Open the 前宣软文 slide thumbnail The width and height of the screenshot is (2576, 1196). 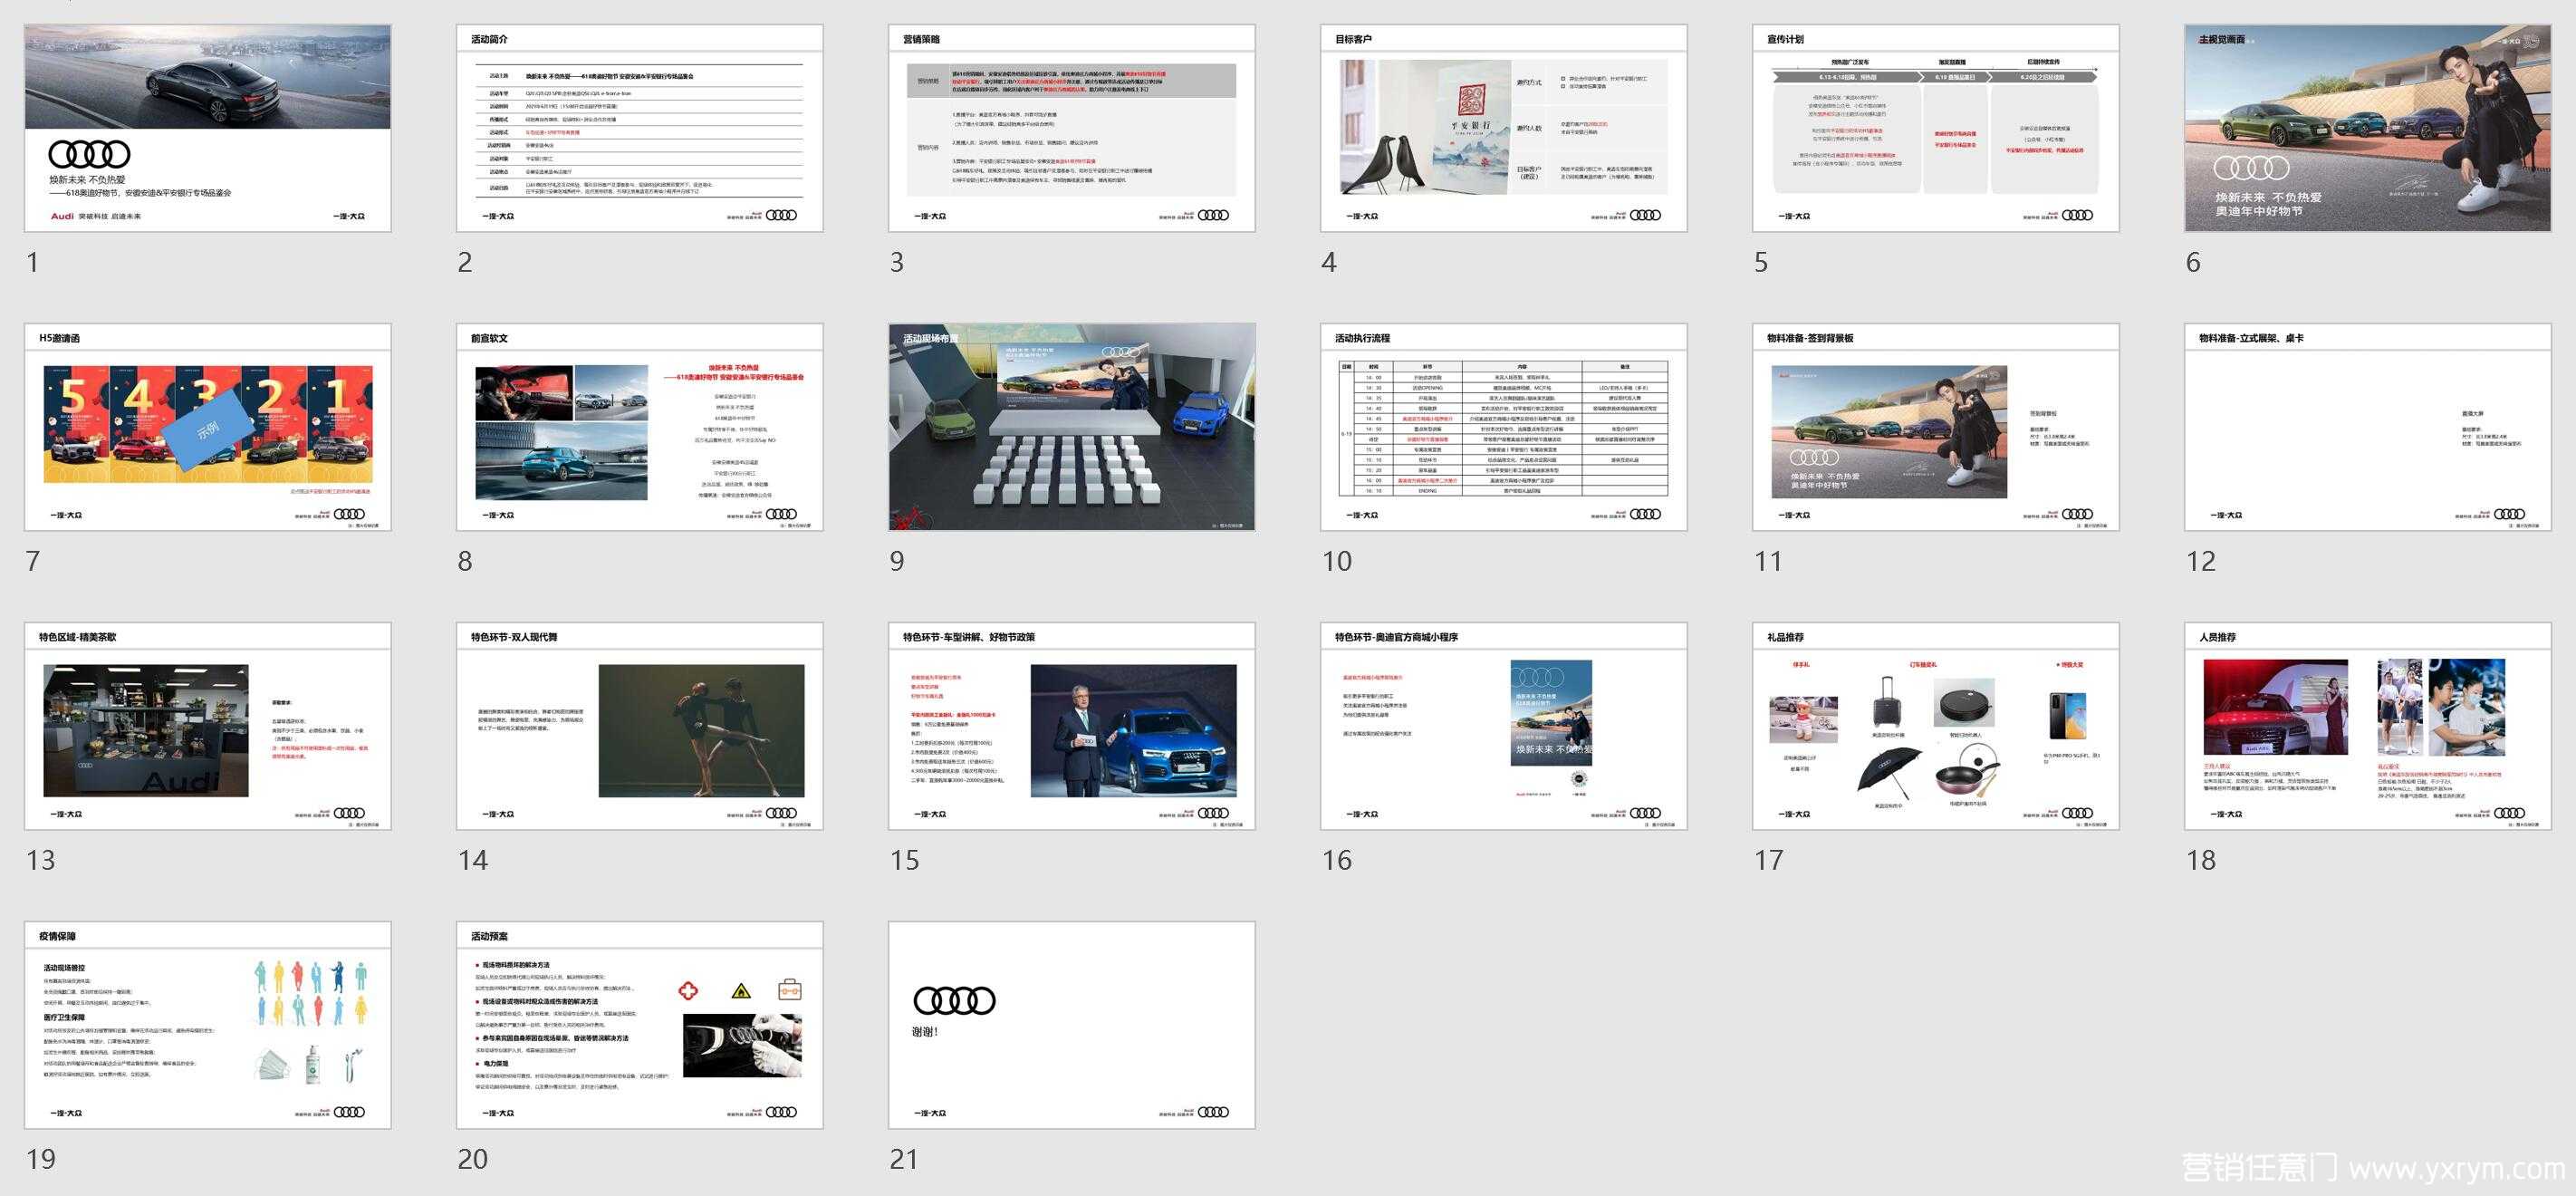coord(640,427)
